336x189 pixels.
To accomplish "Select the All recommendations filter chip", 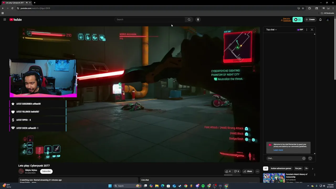I will pos(266,169).
